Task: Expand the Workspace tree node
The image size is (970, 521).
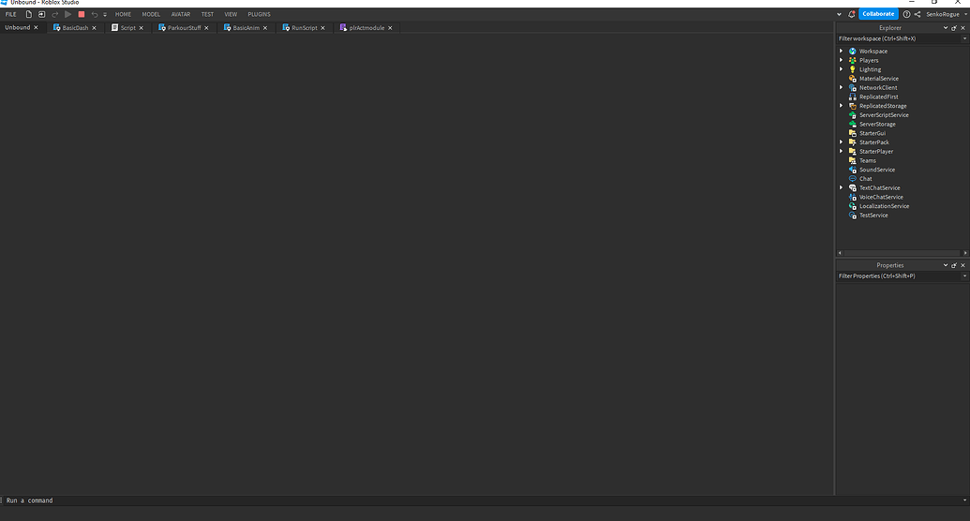Action: 841,51
